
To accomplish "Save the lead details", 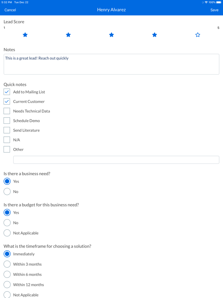I will tap(214, 10).
